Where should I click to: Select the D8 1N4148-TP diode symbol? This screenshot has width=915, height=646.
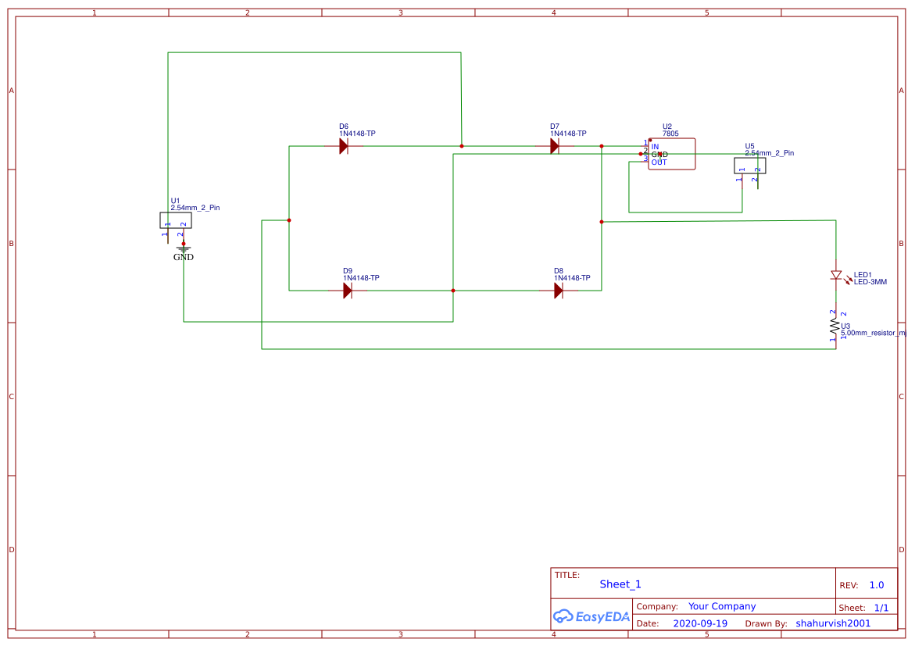559,289
